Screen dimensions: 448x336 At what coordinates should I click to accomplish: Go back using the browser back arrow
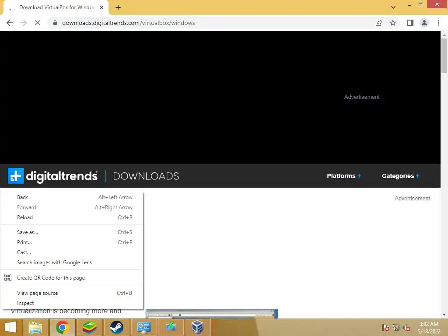pos(10,23)
